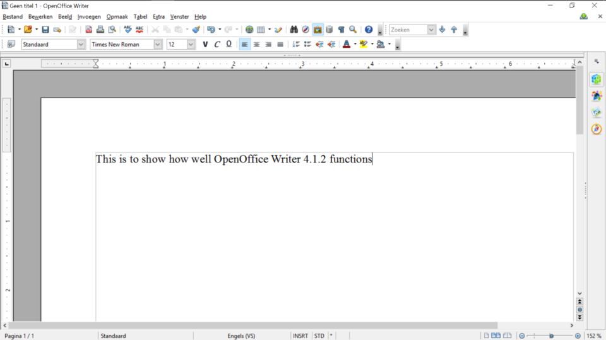Open the Navigator compass icon in toolbar
The image size is (606, 340).
click(x=306, y=30)
